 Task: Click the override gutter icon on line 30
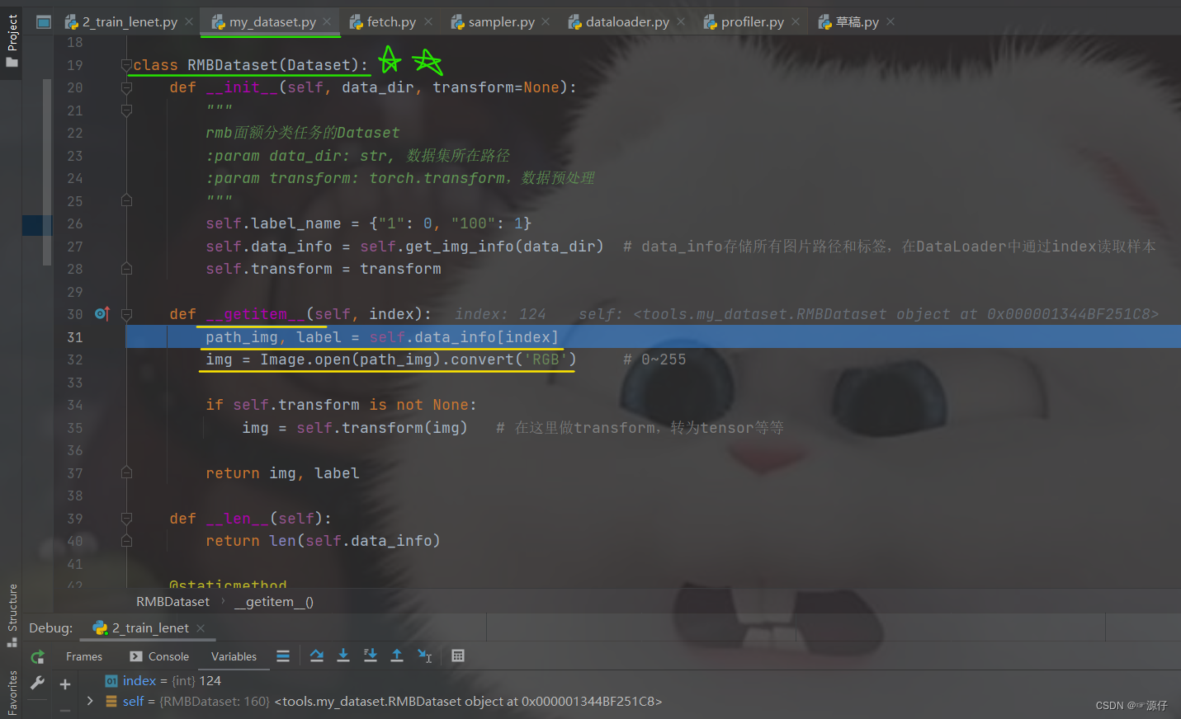pos(102,313)
